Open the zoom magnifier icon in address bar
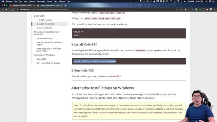The width and height of the screenshot is (217, 122). click(177, 9)
